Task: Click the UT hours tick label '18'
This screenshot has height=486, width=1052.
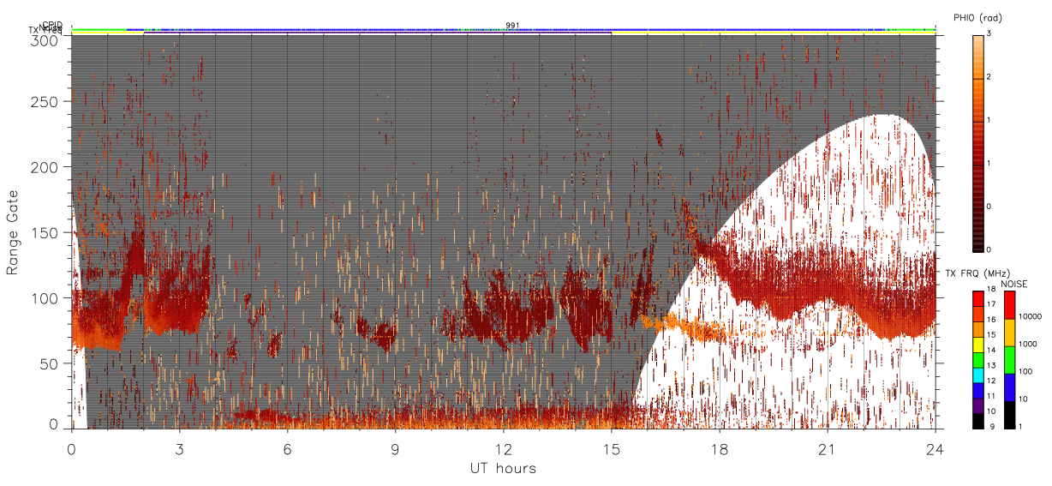Action: [x=719, y=448]
